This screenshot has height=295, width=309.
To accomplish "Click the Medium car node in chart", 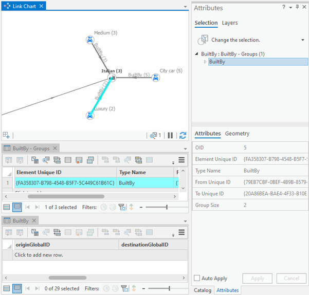I will pyautogui.click(x=89, y=40).
